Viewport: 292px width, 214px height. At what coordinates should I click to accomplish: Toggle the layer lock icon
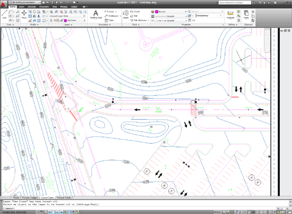pos(58,20)
